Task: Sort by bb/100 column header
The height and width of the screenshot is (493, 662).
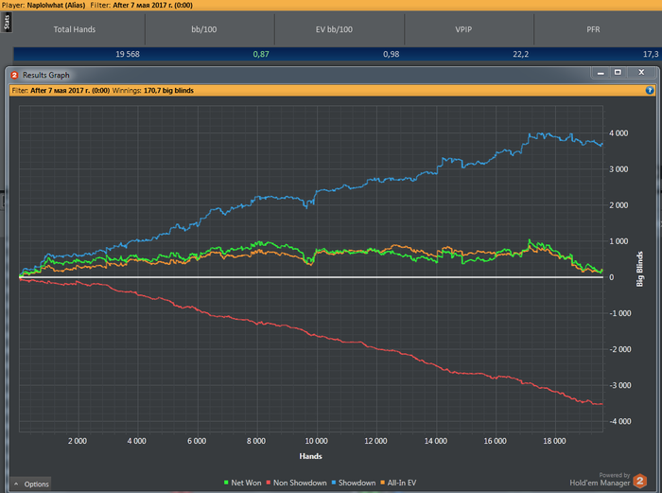Action: click(204, 29)
